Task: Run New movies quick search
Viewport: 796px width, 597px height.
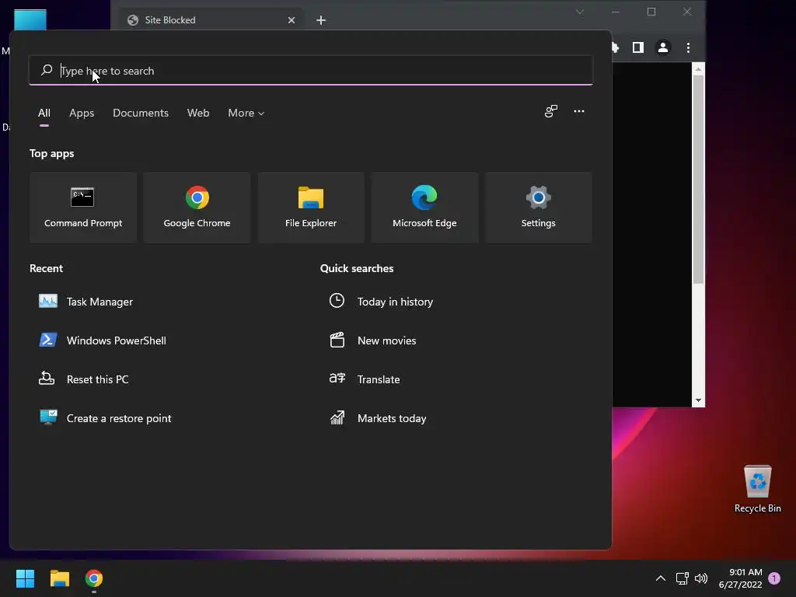Action: coord(372,340)
